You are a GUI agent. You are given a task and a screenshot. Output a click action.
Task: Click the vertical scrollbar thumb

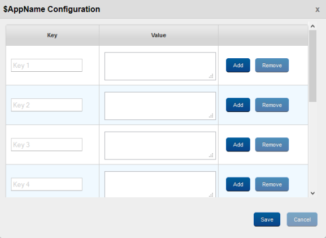[x=312, y=66]
